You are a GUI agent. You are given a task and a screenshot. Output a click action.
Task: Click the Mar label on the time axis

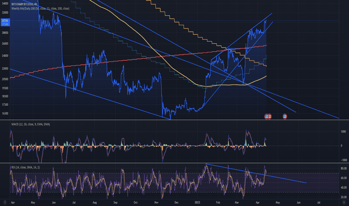tap(237, 202)
